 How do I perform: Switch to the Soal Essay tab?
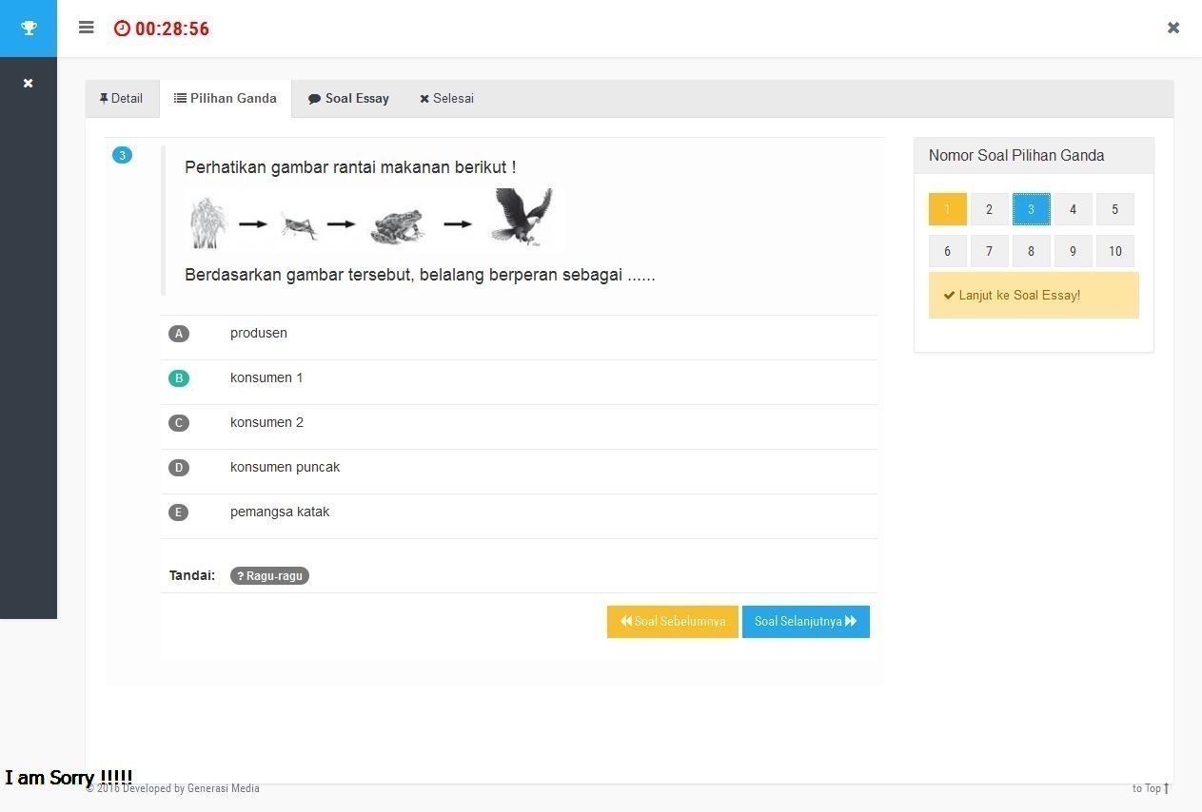pyautogui.click(x=348, y=99)
